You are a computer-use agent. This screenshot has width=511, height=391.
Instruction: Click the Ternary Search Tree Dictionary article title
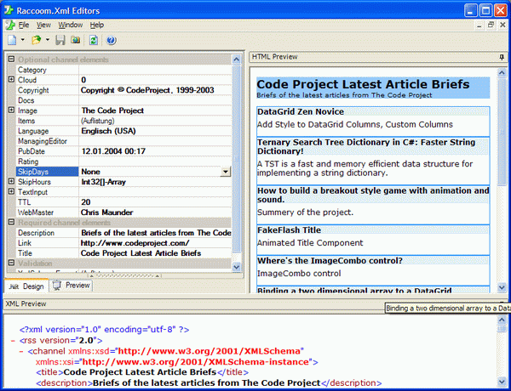click(366, 146)
